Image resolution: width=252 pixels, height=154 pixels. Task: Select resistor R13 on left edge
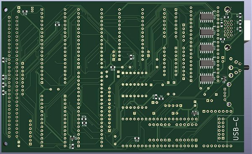click(x=3, y=60)
